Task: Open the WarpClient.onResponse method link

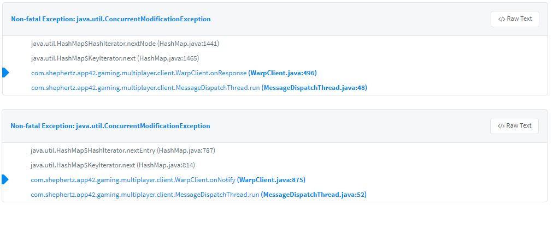Action: (x=139, y=73)
